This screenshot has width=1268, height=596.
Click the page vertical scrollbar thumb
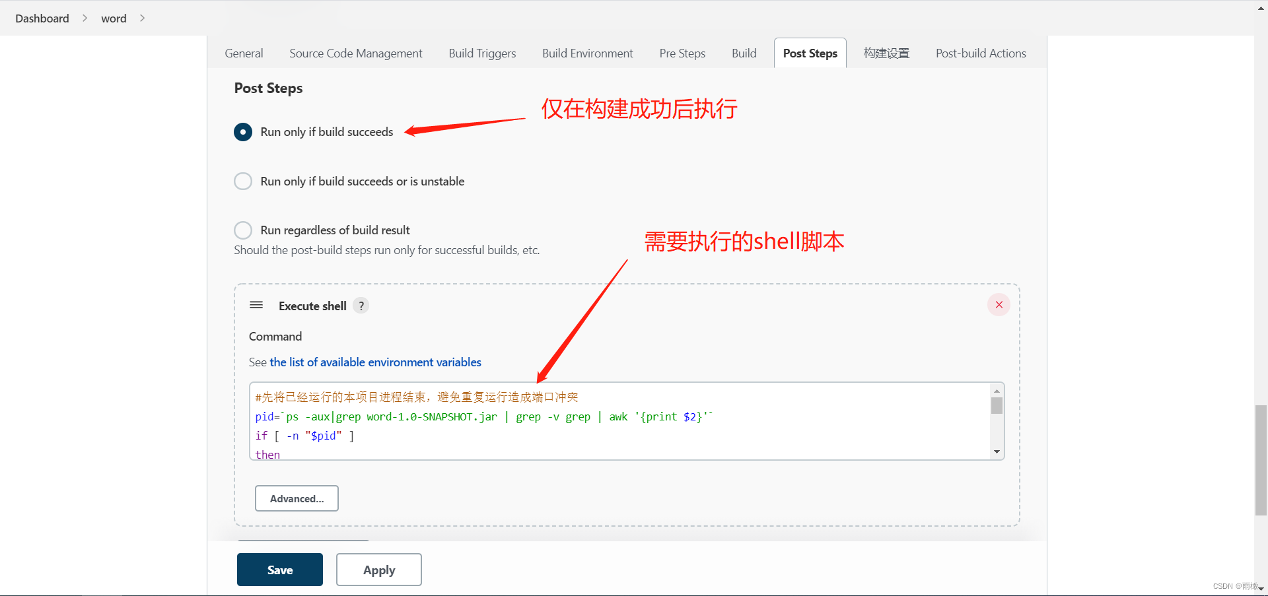[x=1261, y=460]
